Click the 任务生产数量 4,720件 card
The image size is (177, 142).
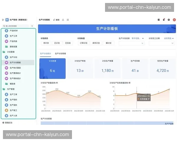click(163, 69)
